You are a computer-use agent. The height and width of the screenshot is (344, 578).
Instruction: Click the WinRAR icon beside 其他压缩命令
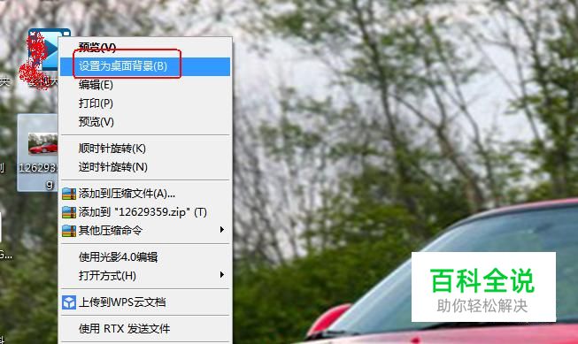point(69,231)
